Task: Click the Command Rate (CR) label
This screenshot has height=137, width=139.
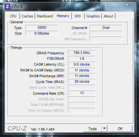Action: pos(49,93)
